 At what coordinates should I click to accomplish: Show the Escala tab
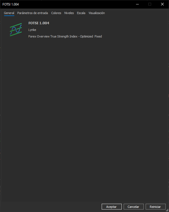81,13
